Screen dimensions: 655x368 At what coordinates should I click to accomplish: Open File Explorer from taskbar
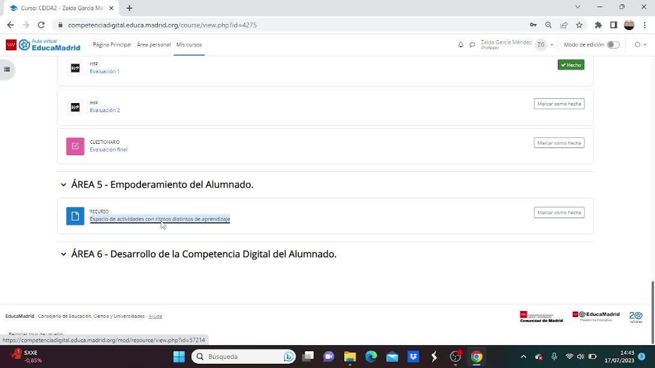click(350, 357)
